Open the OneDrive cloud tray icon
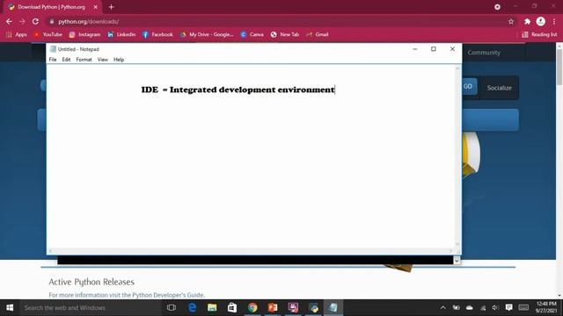 pyautogui.click(x=469, y=308)
